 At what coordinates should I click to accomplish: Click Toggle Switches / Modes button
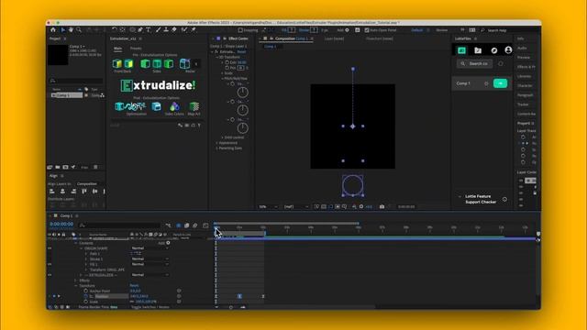150,307
